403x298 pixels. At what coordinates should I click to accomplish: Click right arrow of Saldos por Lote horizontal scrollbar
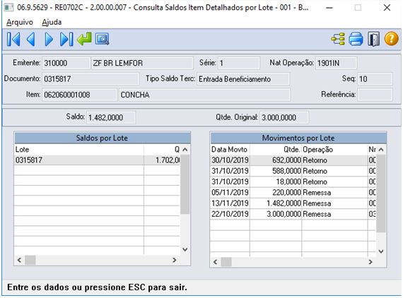[175, 260]
